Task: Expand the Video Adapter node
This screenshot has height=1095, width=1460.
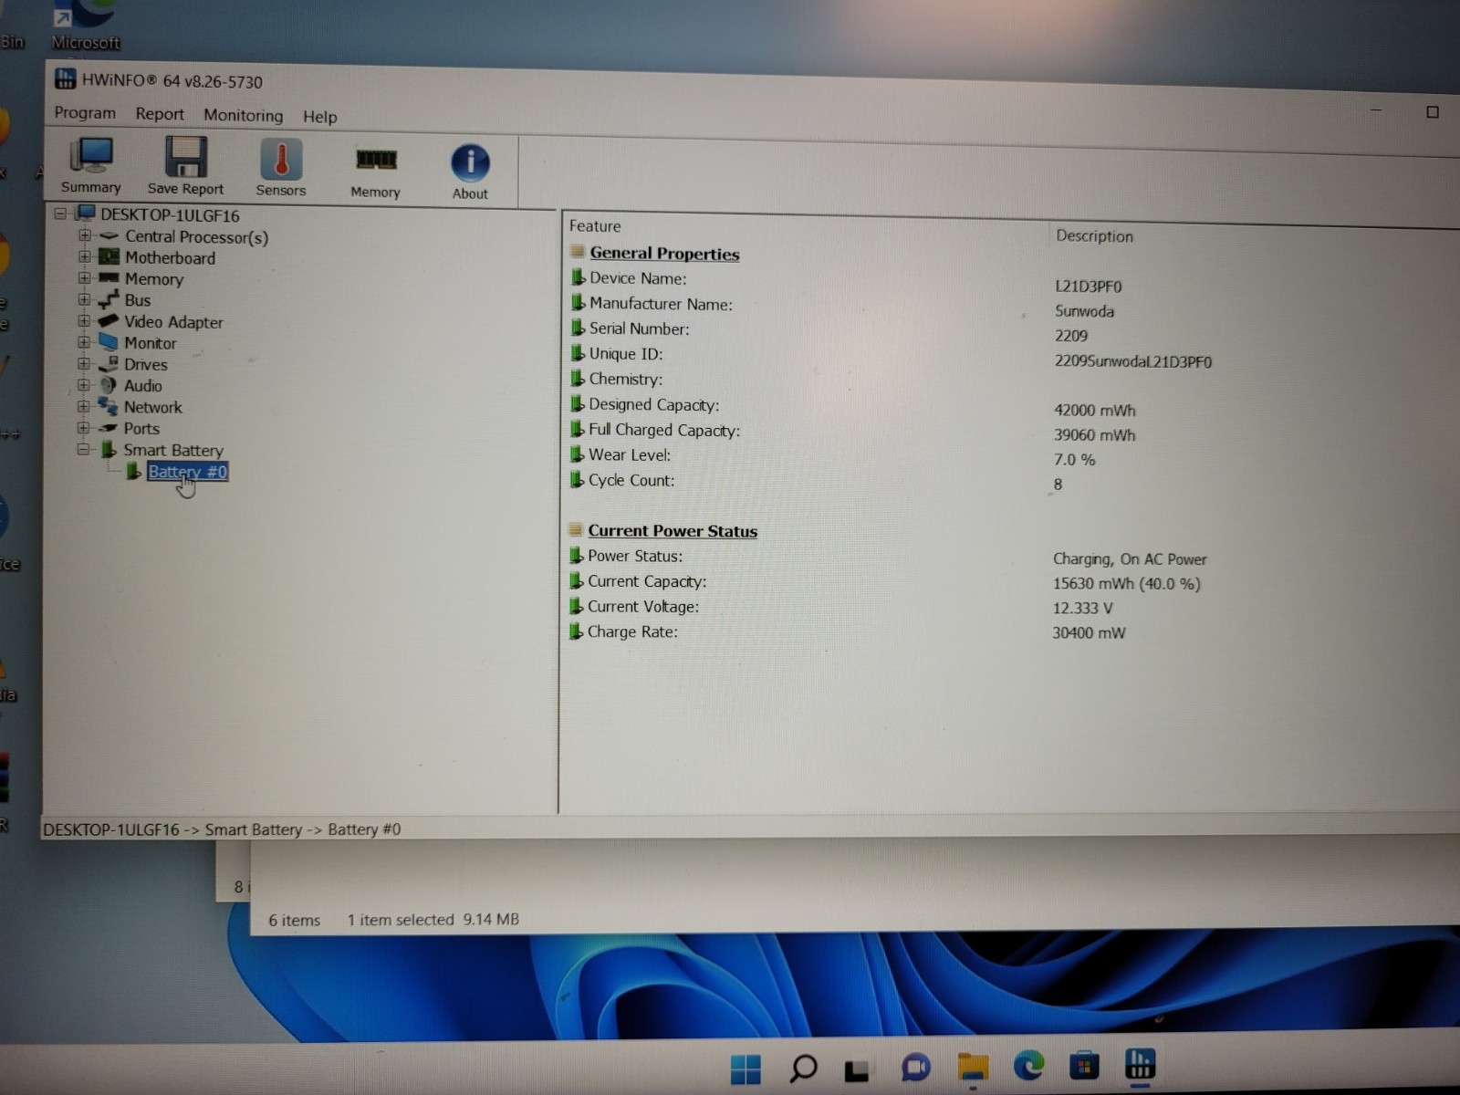Action: [x=84, y=321]
